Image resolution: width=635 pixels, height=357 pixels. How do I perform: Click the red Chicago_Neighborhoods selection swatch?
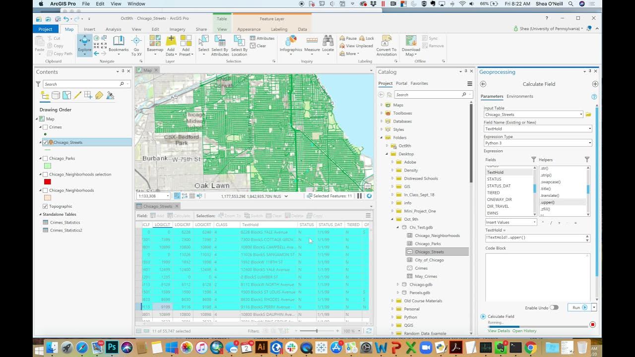[x=48, y=182]
